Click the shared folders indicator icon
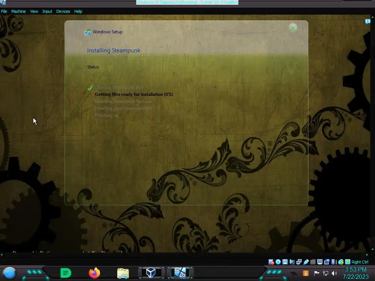Image resolution: width=375 pixels, height=281 pixels. click(x=313, y=262)
